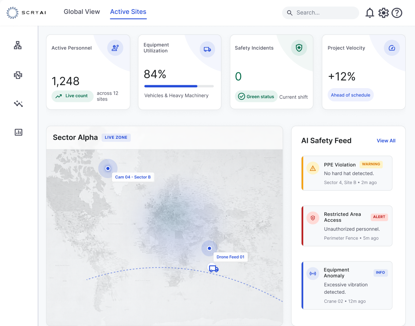Click the Live count badge
This screenshot has width=415, height=326.
pyautogui.click(x=72, y=96)
